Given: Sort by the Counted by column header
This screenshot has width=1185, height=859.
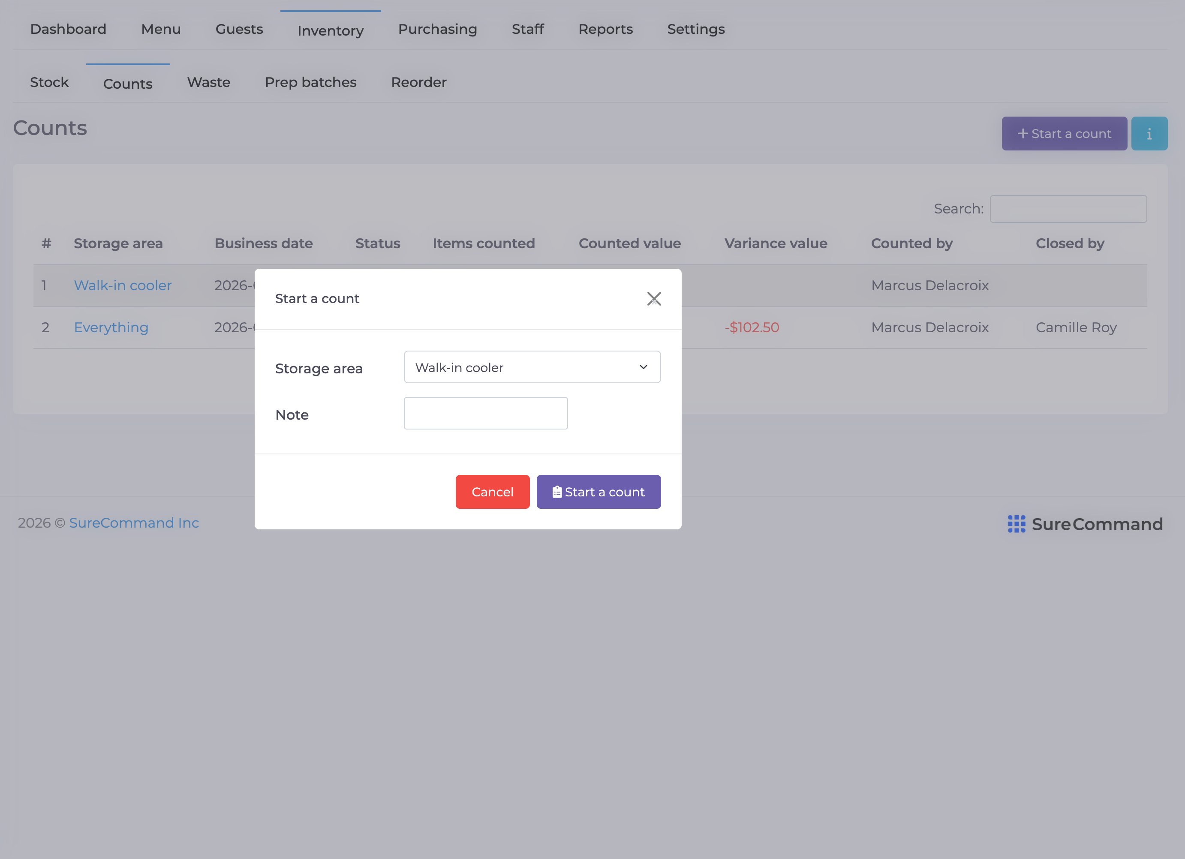Looking at the screenshot, I should 912,243.
